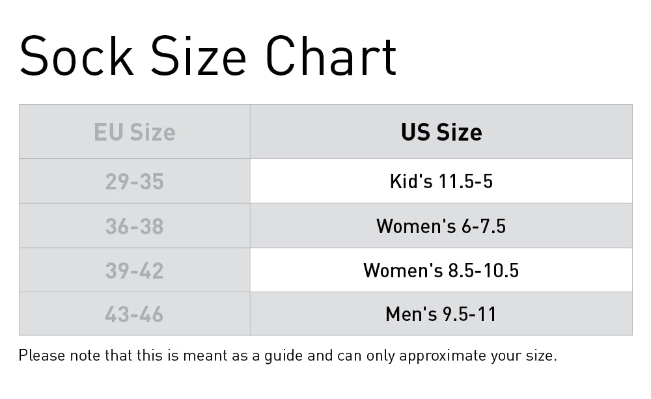This screenshot has height=399, width=651.
Task: Pick the "Men's 9.5-11" US size cell
Action: coord(441,314)
